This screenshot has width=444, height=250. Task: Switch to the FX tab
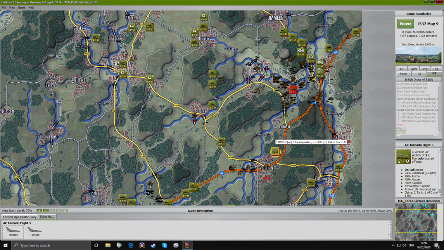pos(436,69)
